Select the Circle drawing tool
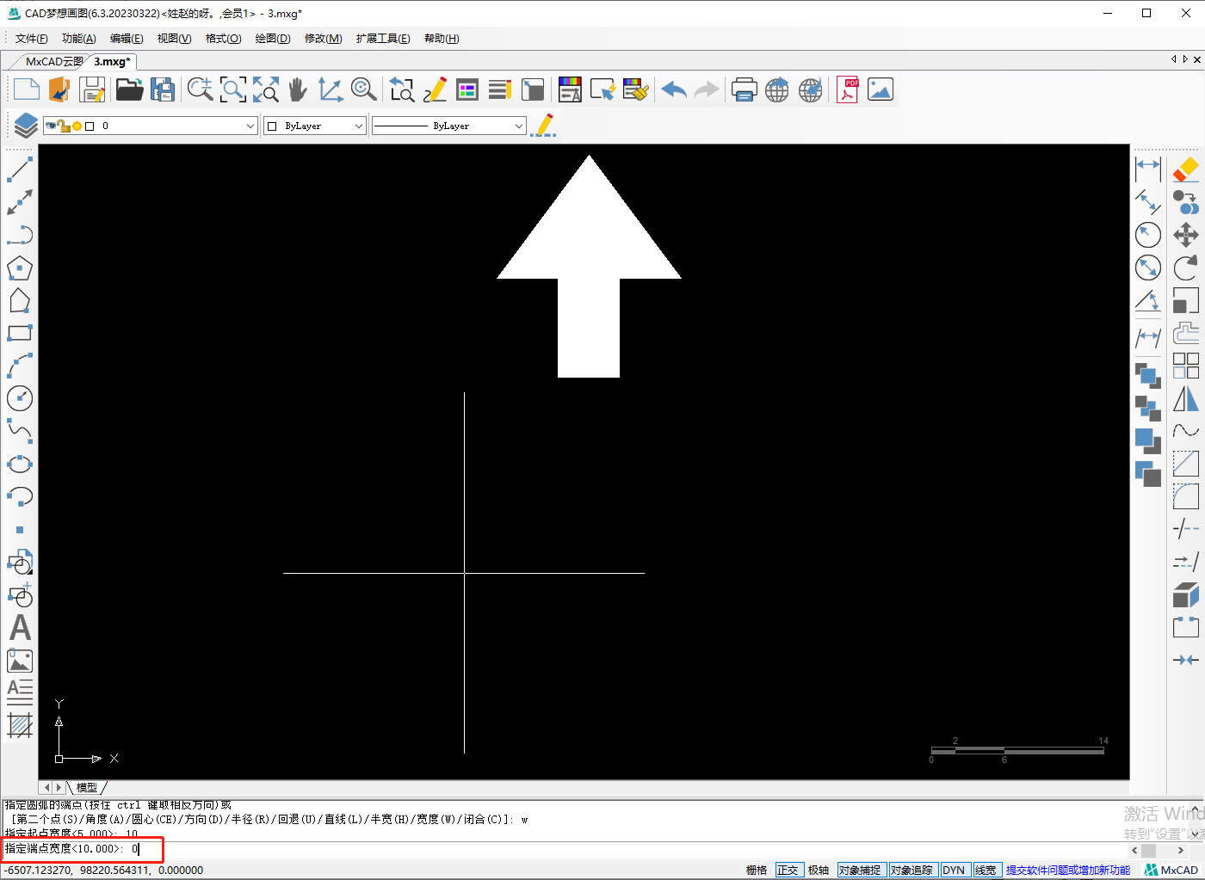This screenshot has height=880, width=1205. 20,398
